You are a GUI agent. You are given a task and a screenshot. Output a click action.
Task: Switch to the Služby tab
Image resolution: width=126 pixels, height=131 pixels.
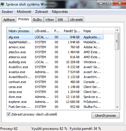click(37, 20)
